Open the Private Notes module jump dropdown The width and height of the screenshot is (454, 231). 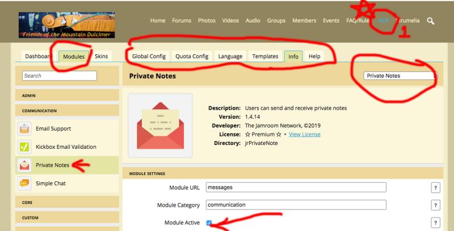[400, 76]
